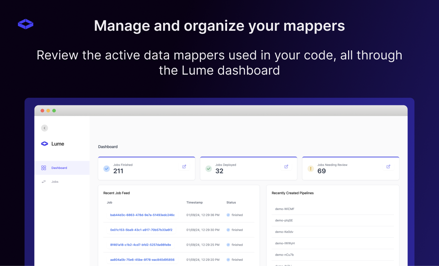
Task: Click the Dashboard page title
Action: (108, 147)
